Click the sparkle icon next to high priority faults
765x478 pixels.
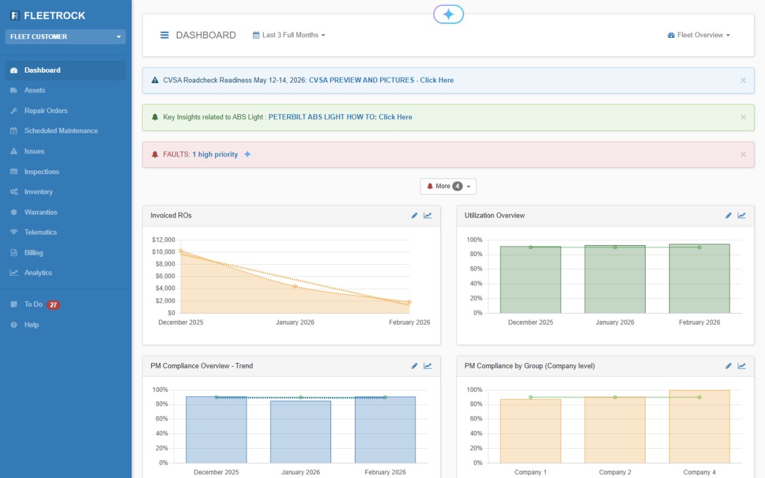click(x=247, y=155)
